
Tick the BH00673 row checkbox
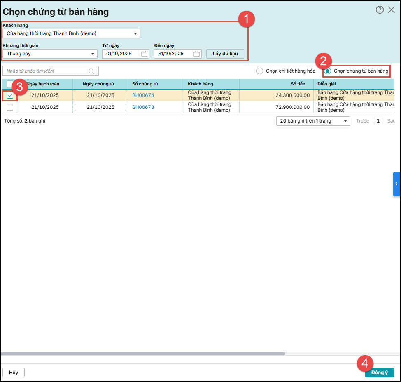point(10,107)
